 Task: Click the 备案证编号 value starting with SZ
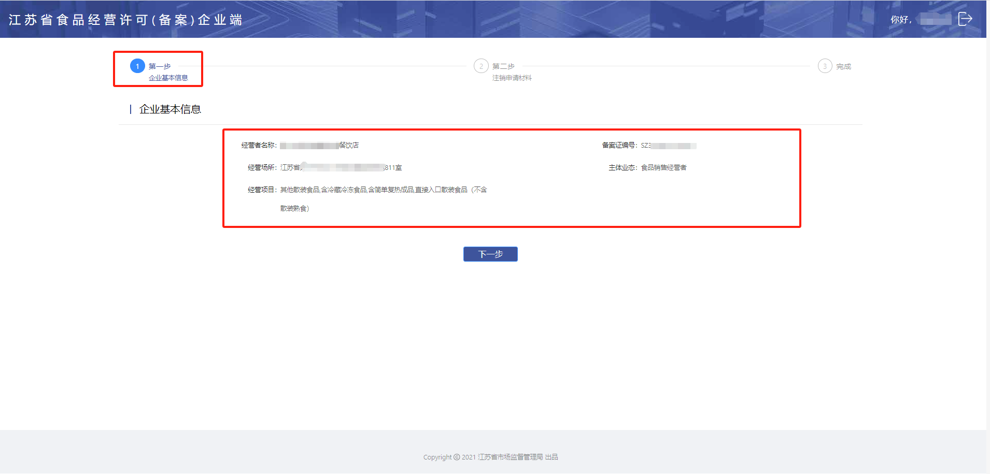point(668,146)
